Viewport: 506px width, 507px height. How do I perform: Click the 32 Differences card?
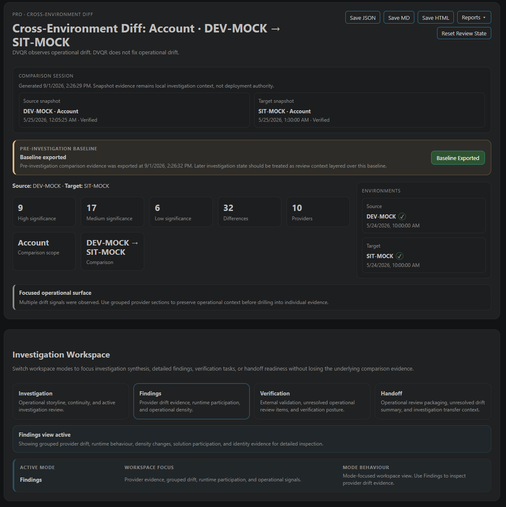click(249, 212)
